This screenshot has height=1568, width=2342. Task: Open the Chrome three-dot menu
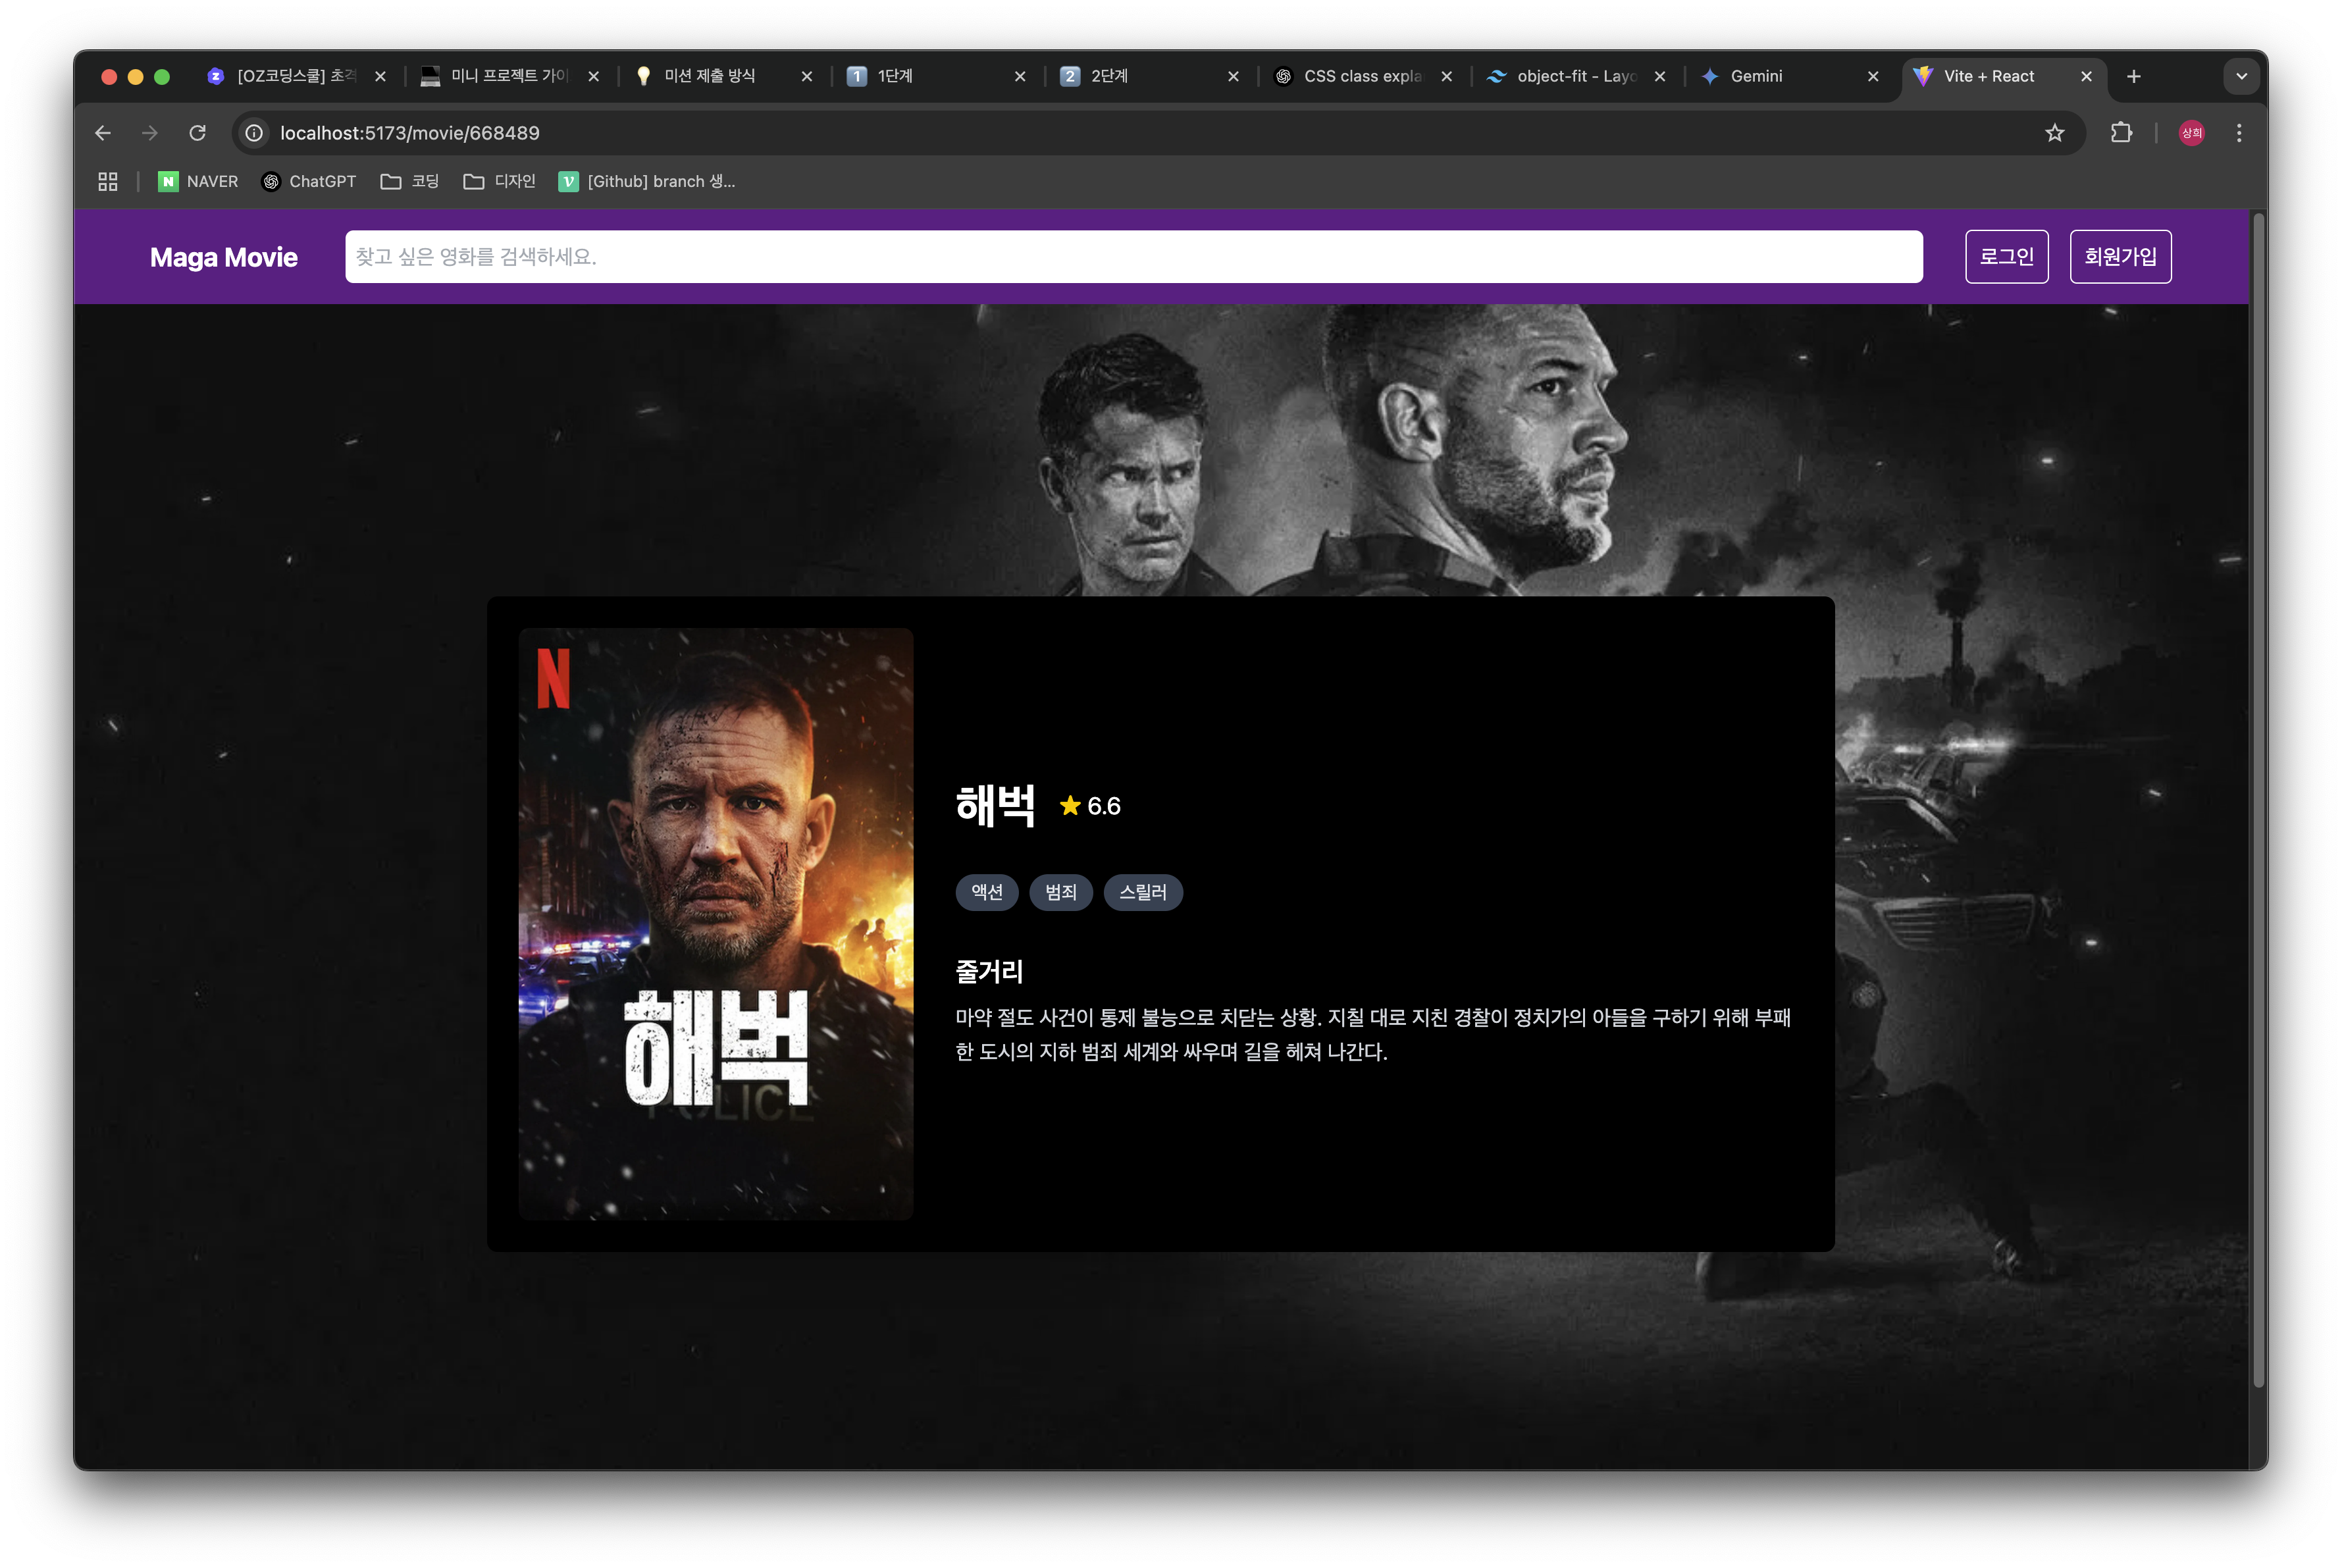2239,133
